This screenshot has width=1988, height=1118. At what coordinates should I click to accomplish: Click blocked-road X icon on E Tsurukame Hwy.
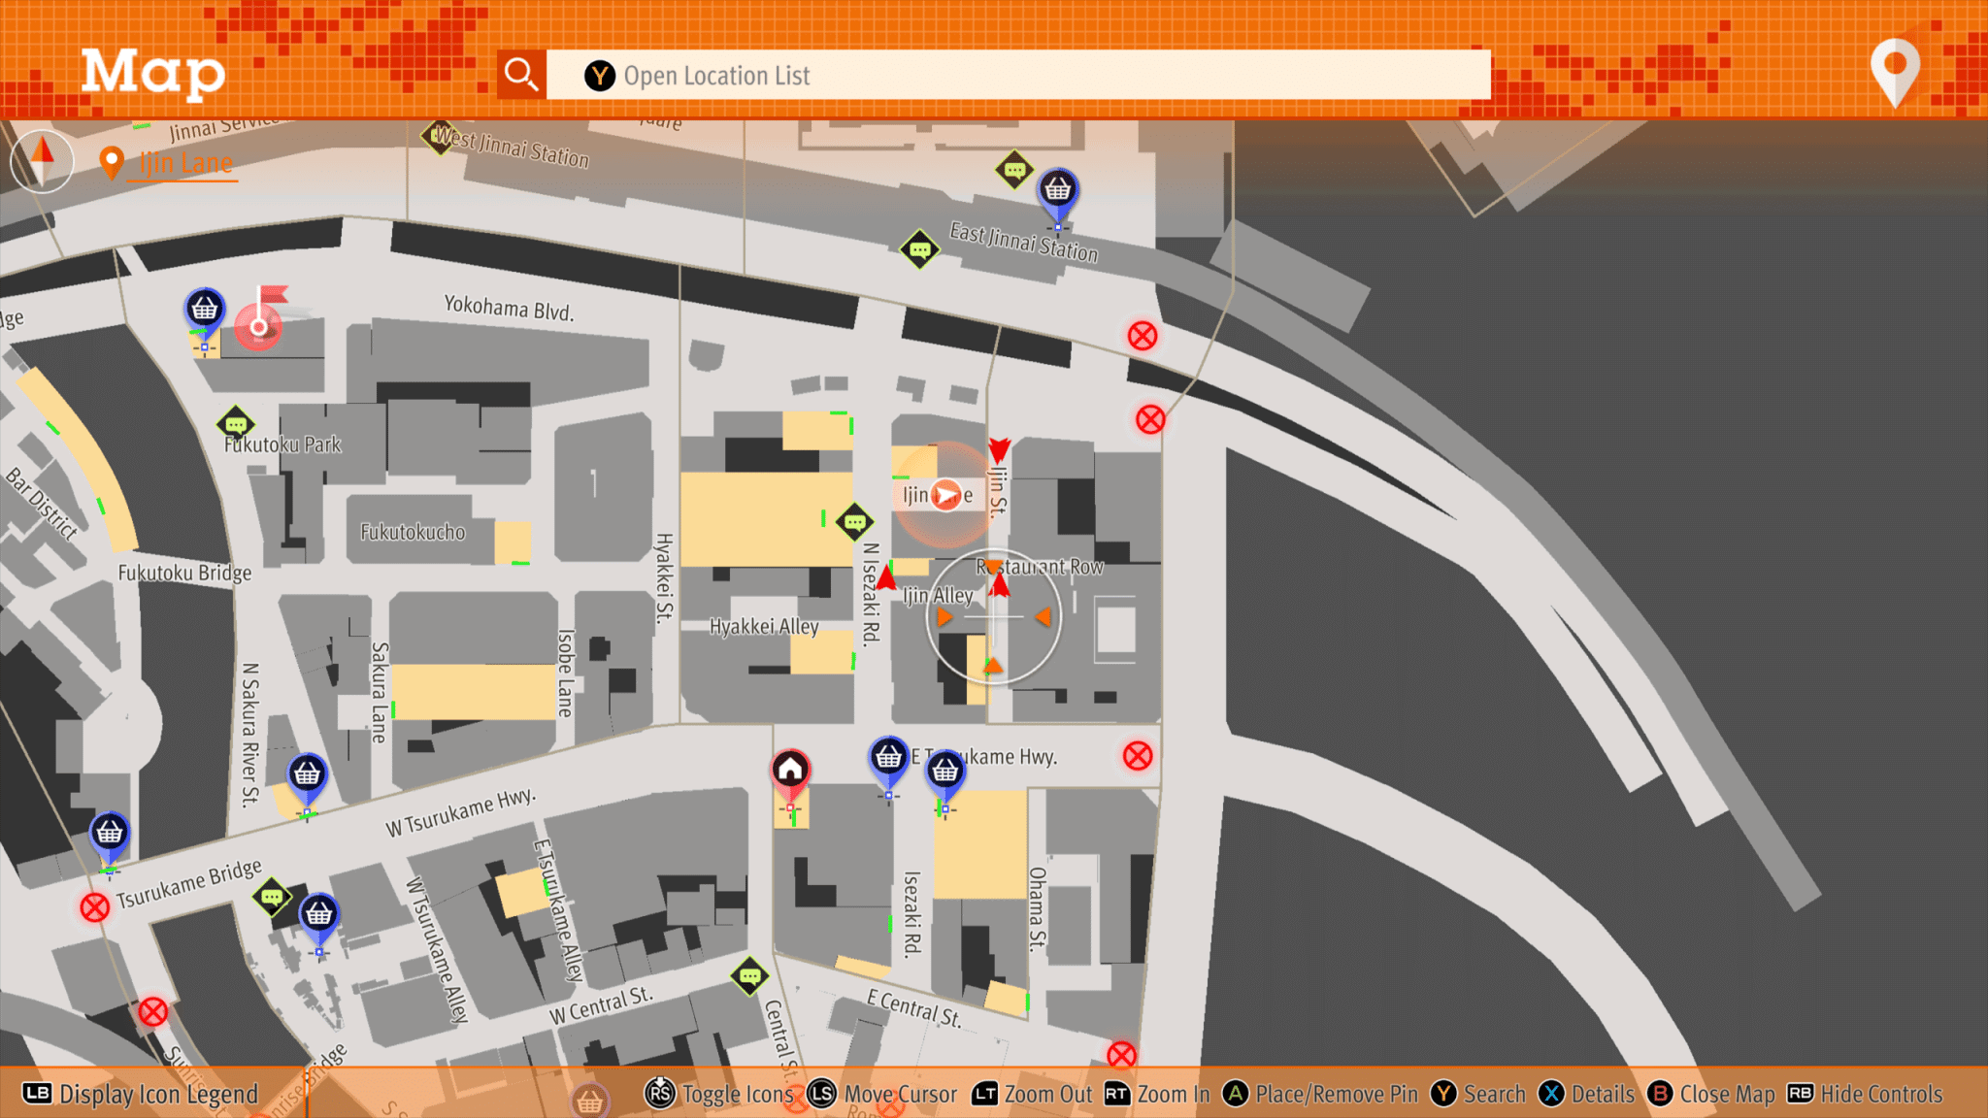pyautogui.click(x=1137, y=756)
